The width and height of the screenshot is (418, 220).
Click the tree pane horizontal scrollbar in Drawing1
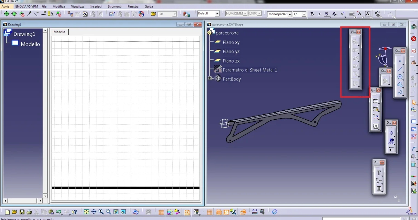(22, 200)
